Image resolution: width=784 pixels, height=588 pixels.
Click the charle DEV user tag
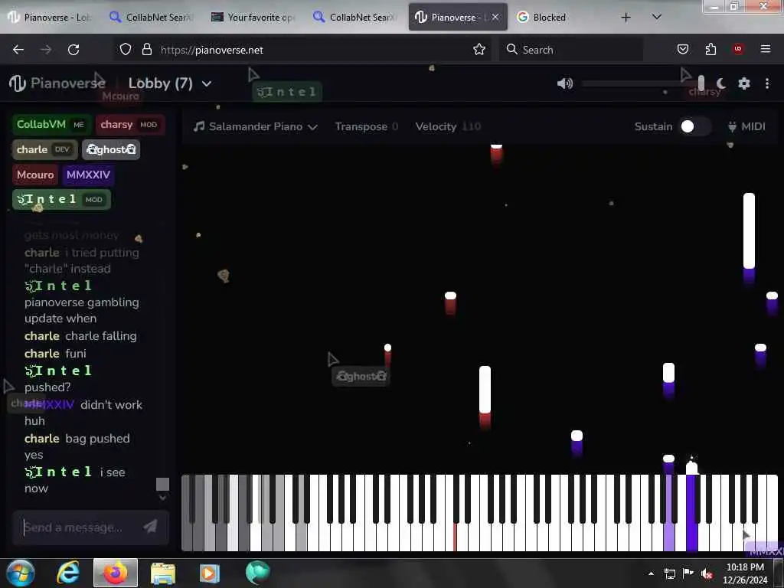(x=45, y=149)
